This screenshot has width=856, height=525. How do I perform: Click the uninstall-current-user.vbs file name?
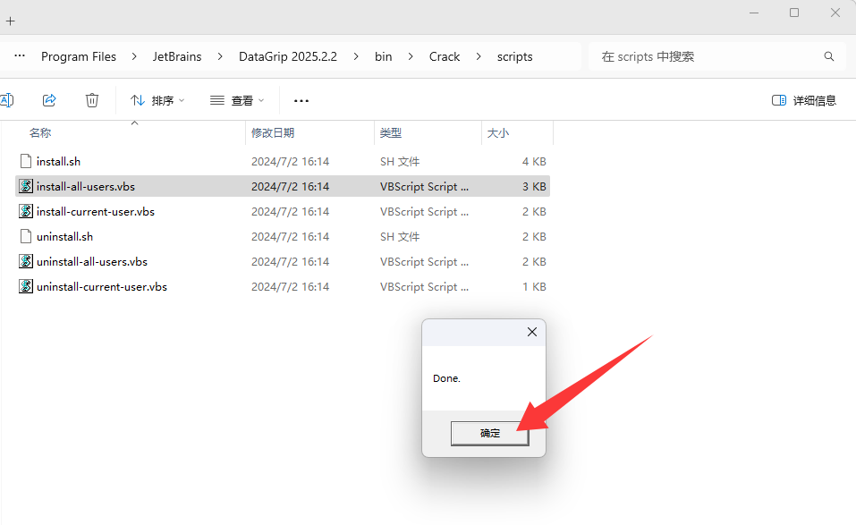coord(102,287)
